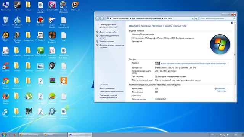Open the Google Chrome shortcut
This screenshot has width=244, height=137.
(x=6, y=83)
